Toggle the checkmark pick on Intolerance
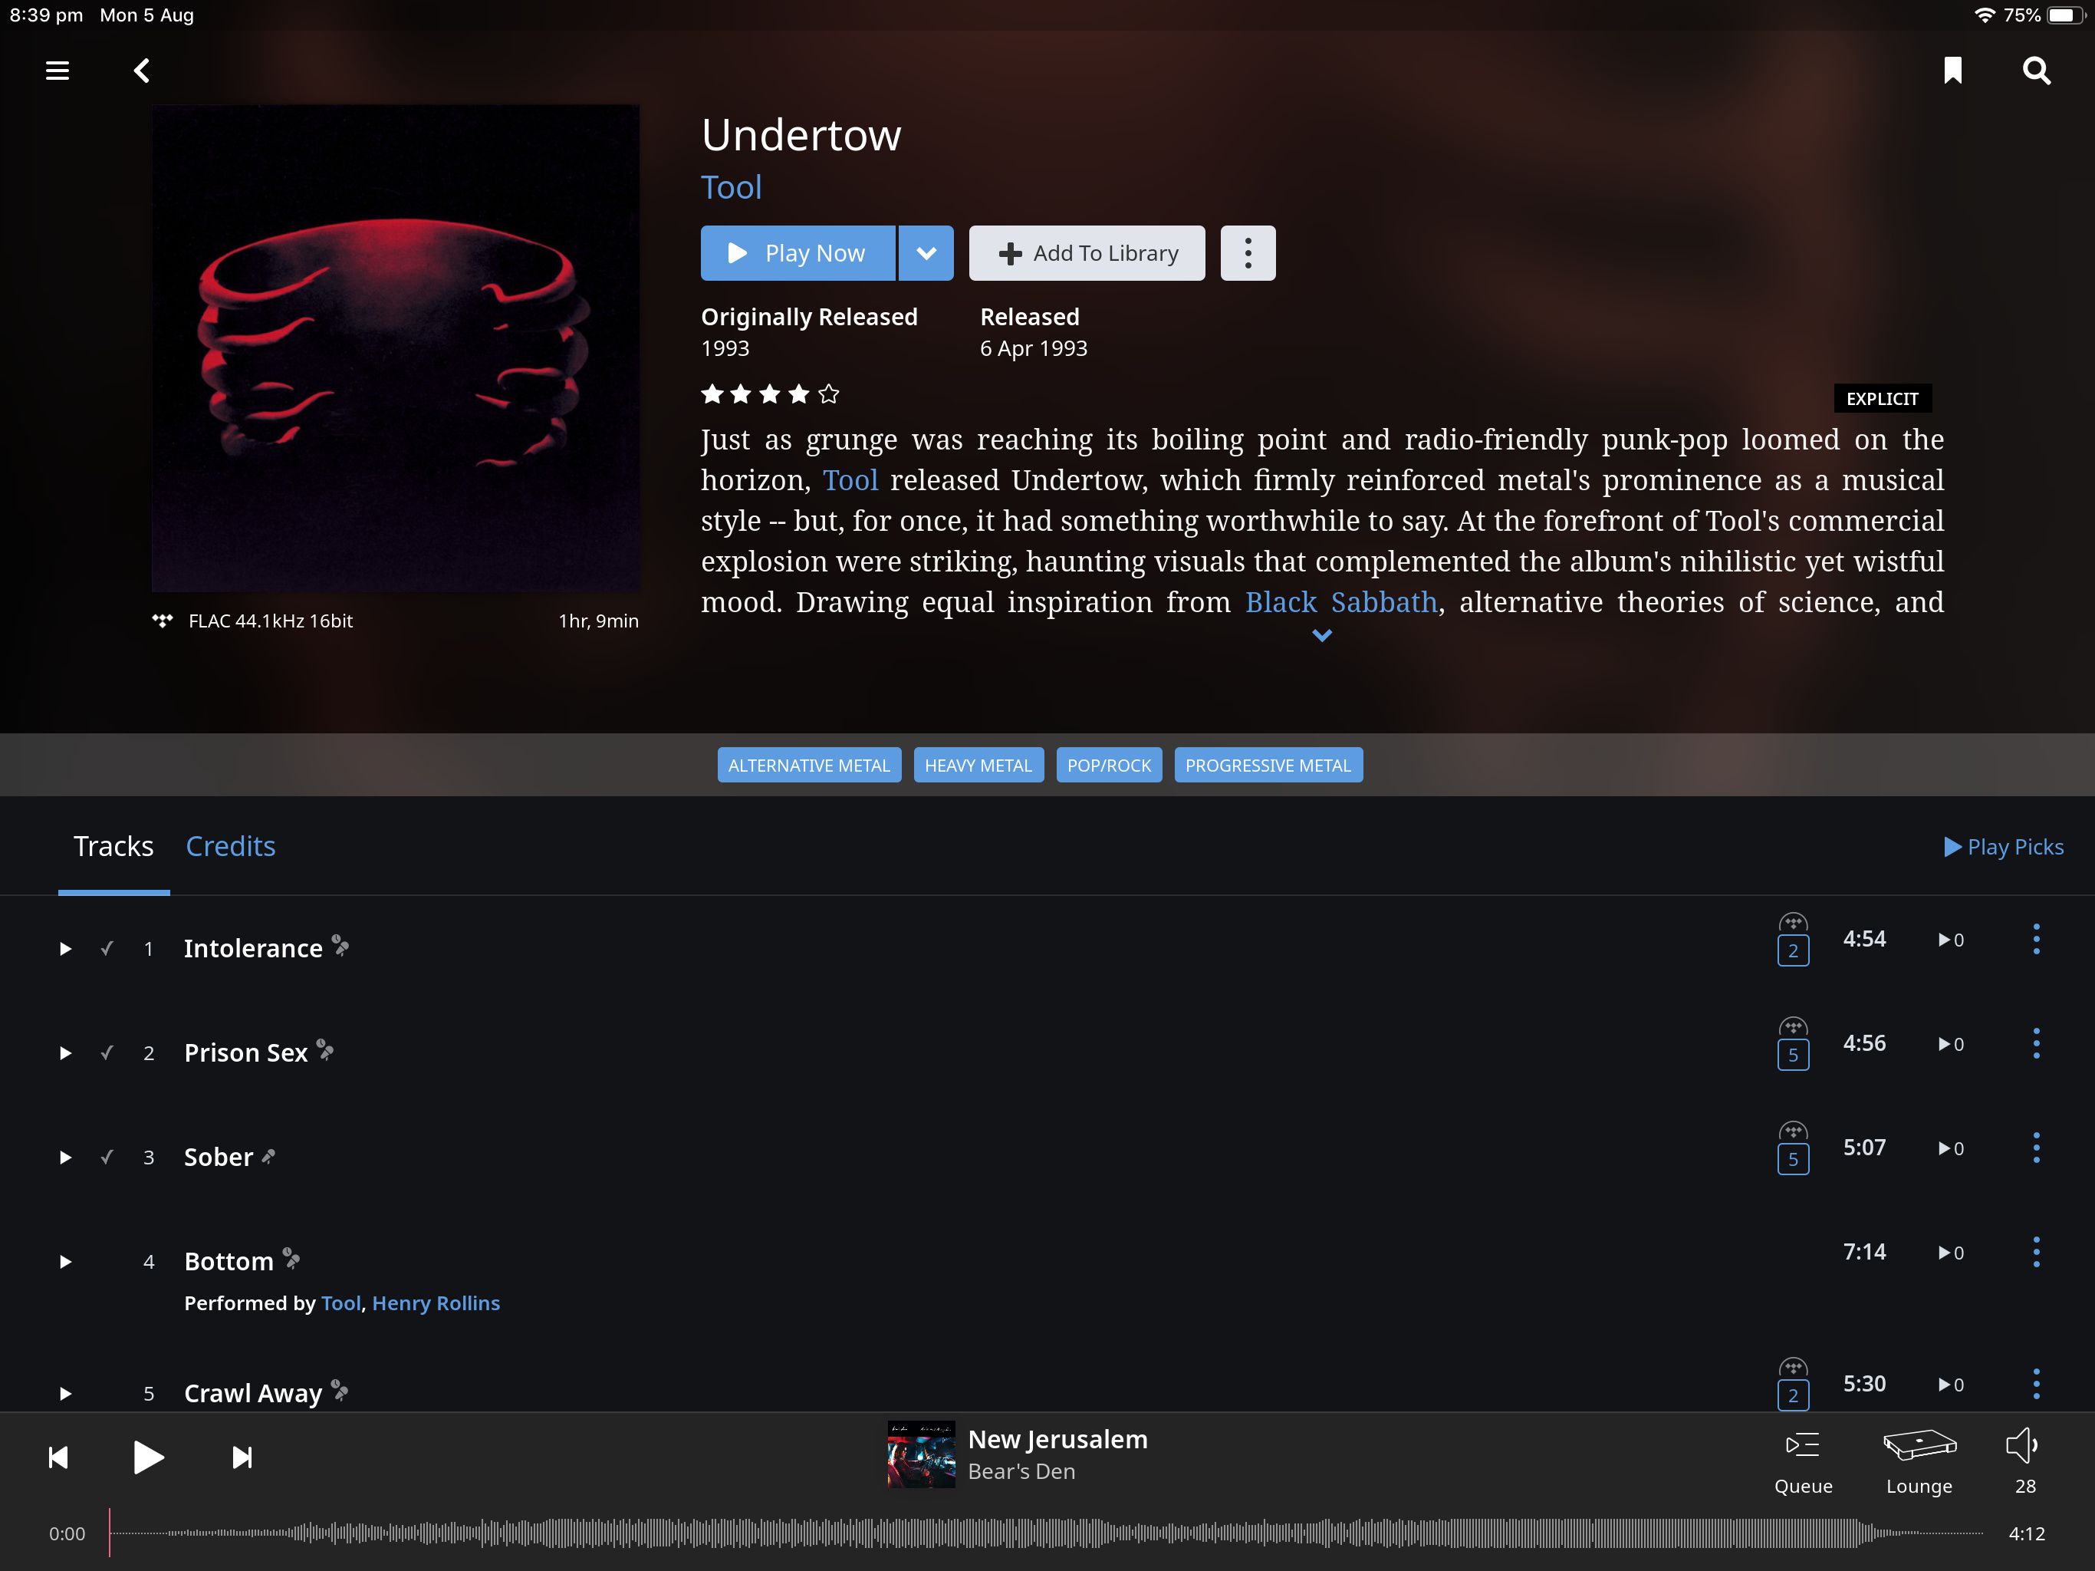 [x=107, y=948]
